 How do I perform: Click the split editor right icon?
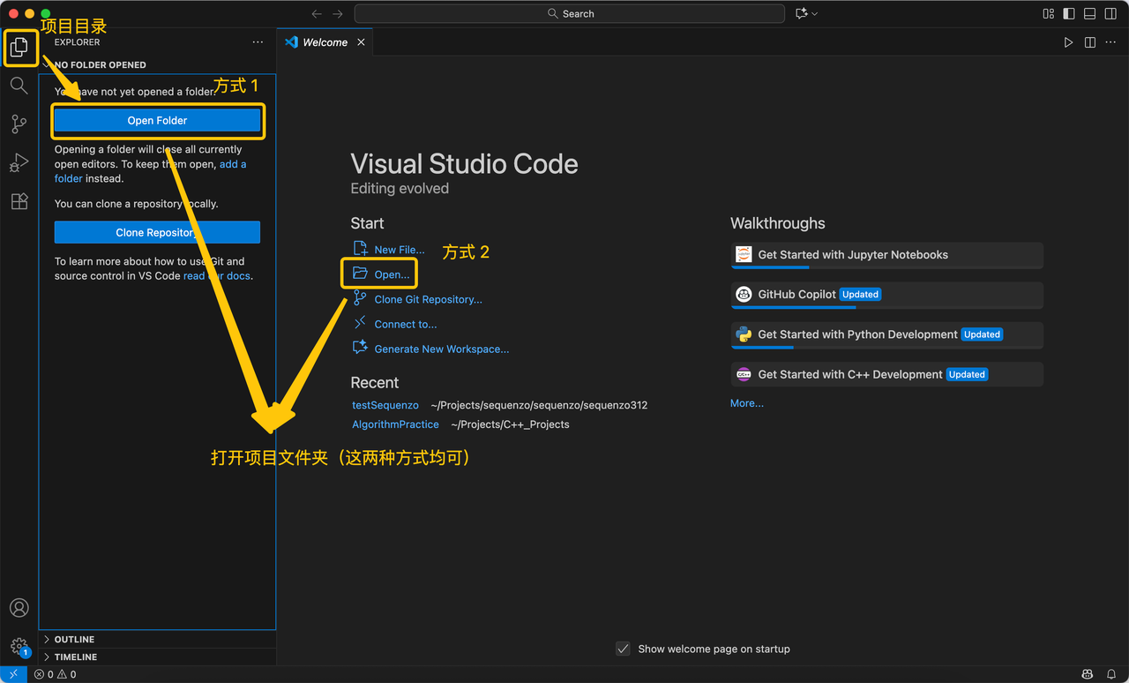click(x=1090, y=42)
